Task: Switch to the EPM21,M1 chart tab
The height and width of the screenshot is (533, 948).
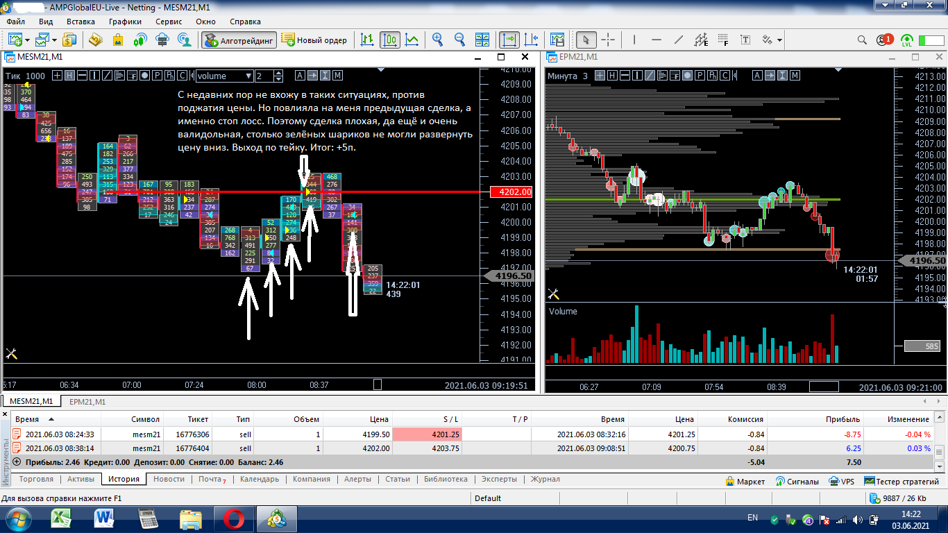Action: click(87, 401)
